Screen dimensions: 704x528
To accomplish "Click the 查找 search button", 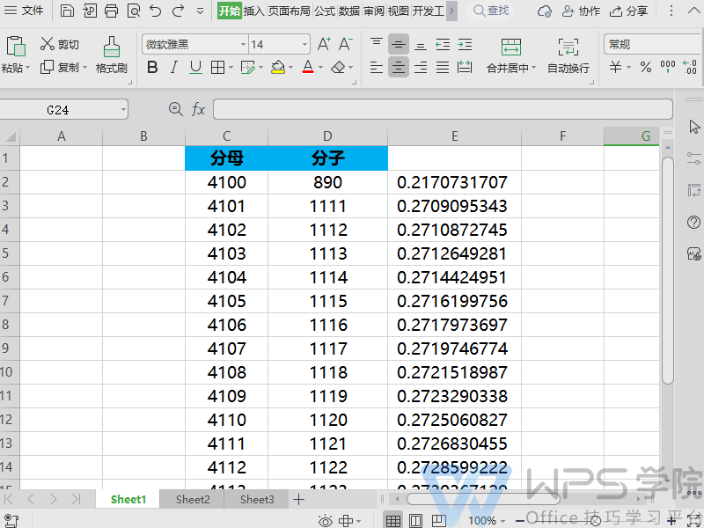I will tap(491, 11).
